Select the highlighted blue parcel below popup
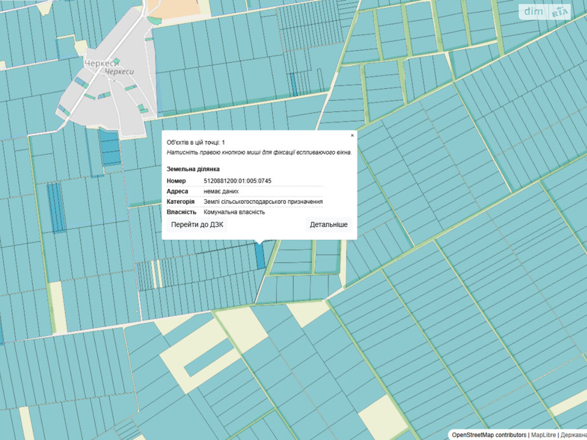Image resolution: width=587 pixels, height=440 pixels. point(260,256)
